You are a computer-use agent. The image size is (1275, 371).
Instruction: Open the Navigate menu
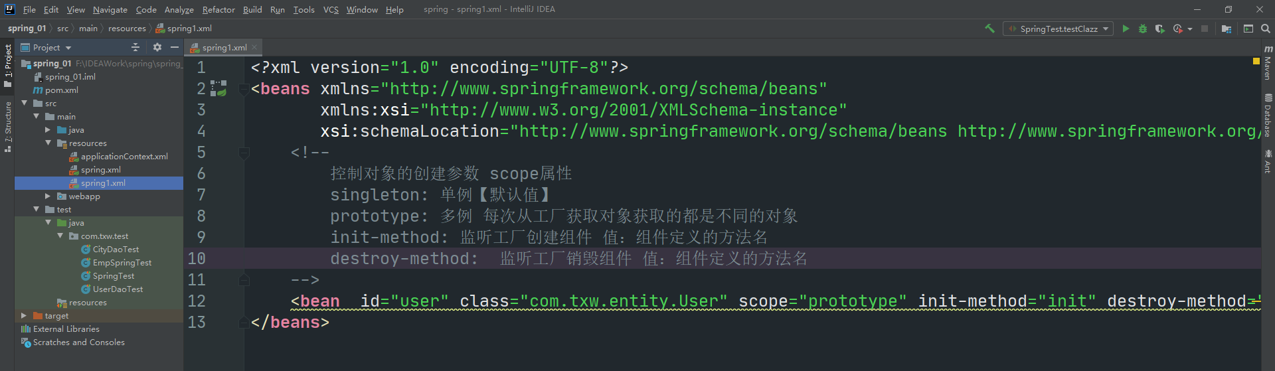[110, 9]
